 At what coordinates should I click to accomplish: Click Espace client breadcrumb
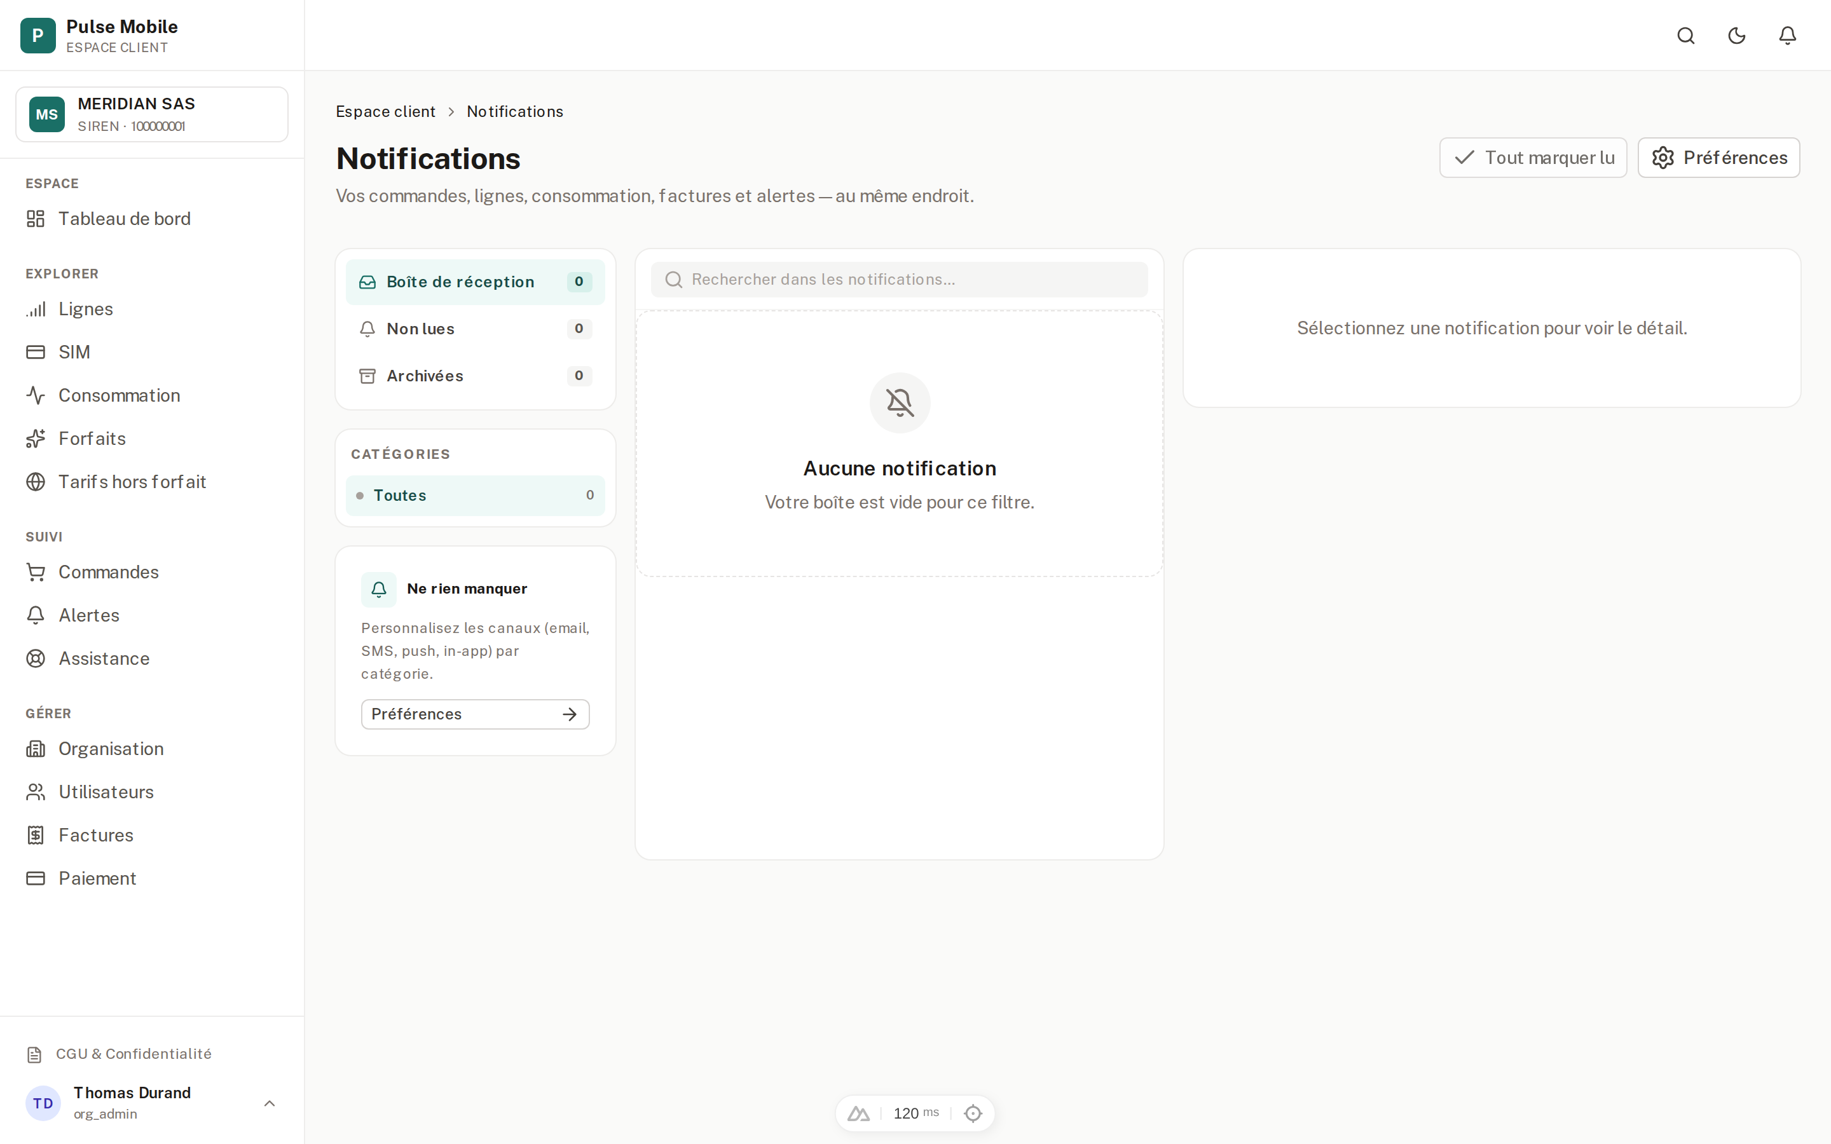click(x=386, y=111)
